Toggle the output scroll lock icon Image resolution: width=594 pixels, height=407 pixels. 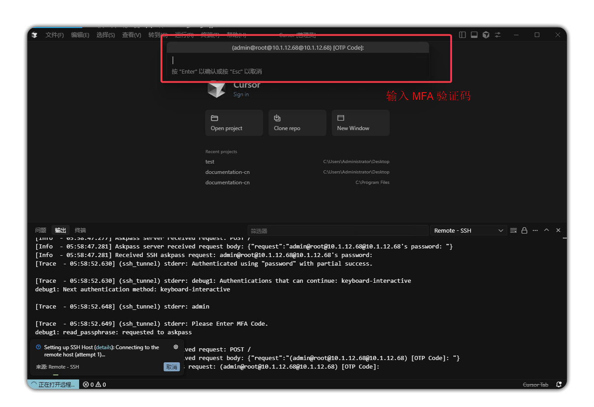point(524,230)
